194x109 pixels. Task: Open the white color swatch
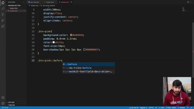54,42
